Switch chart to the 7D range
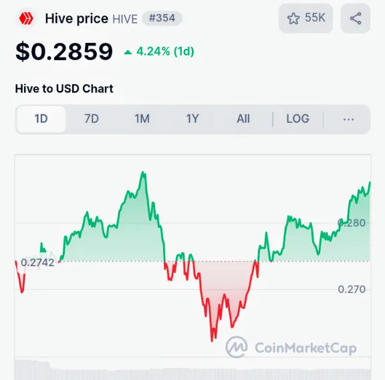This screenshot has width=385, height=380. [x=92, y=119]
